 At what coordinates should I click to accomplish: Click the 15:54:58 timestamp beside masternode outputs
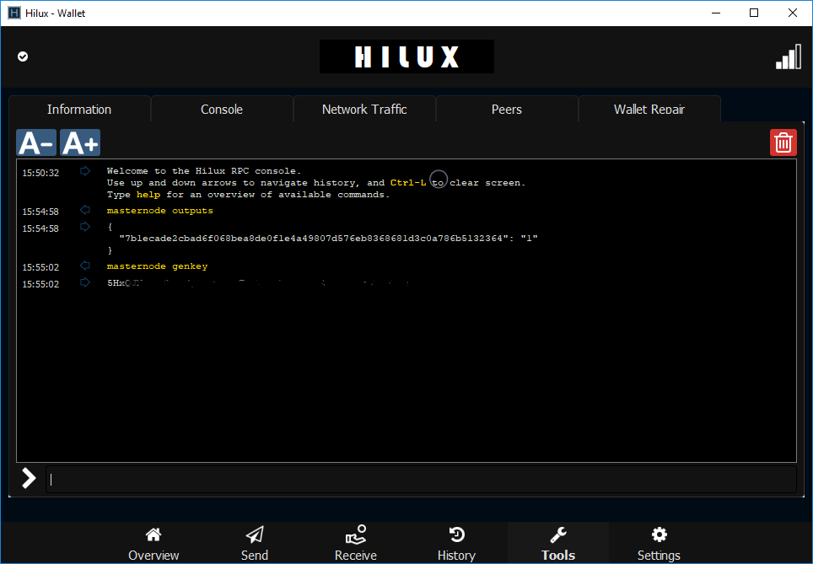pos(40,212)
